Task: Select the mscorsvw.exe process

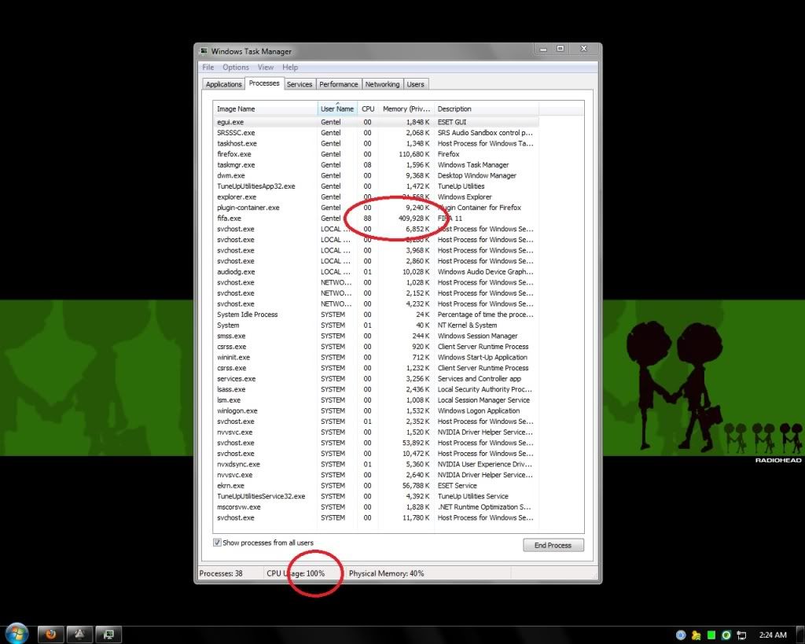Action: tap(377, 507)
